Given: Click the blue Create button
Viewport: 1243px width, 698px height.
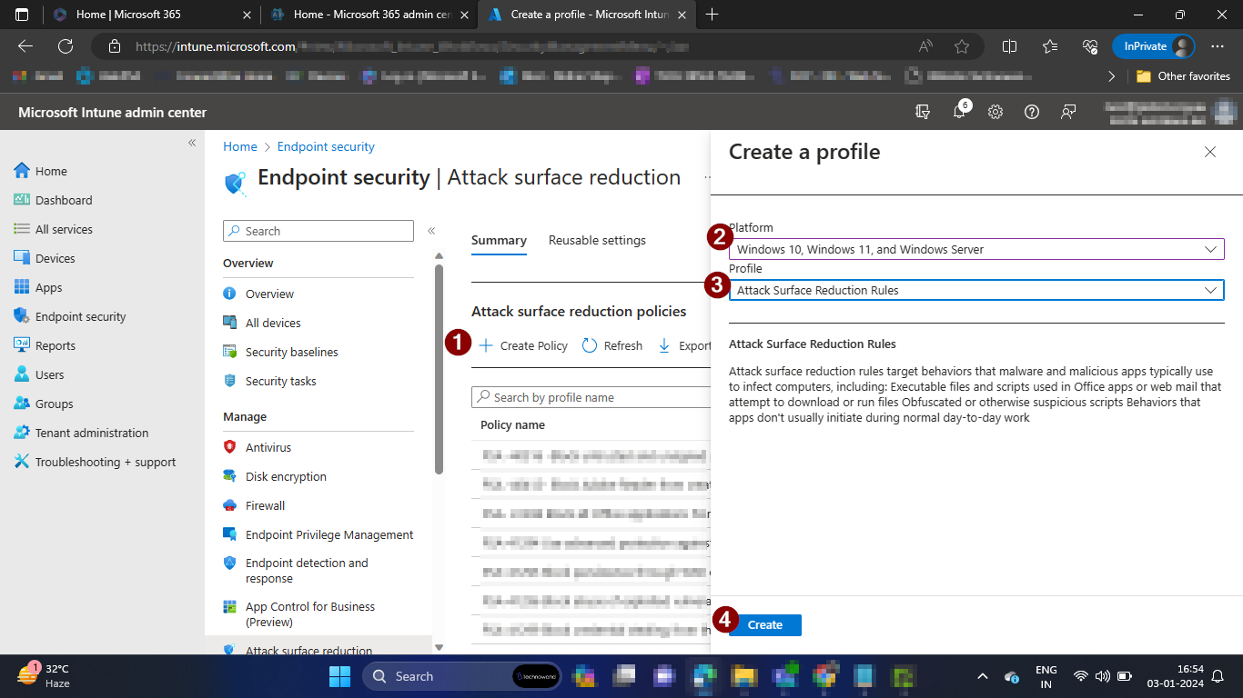Looking at the screenshot, I should (765, 625).
